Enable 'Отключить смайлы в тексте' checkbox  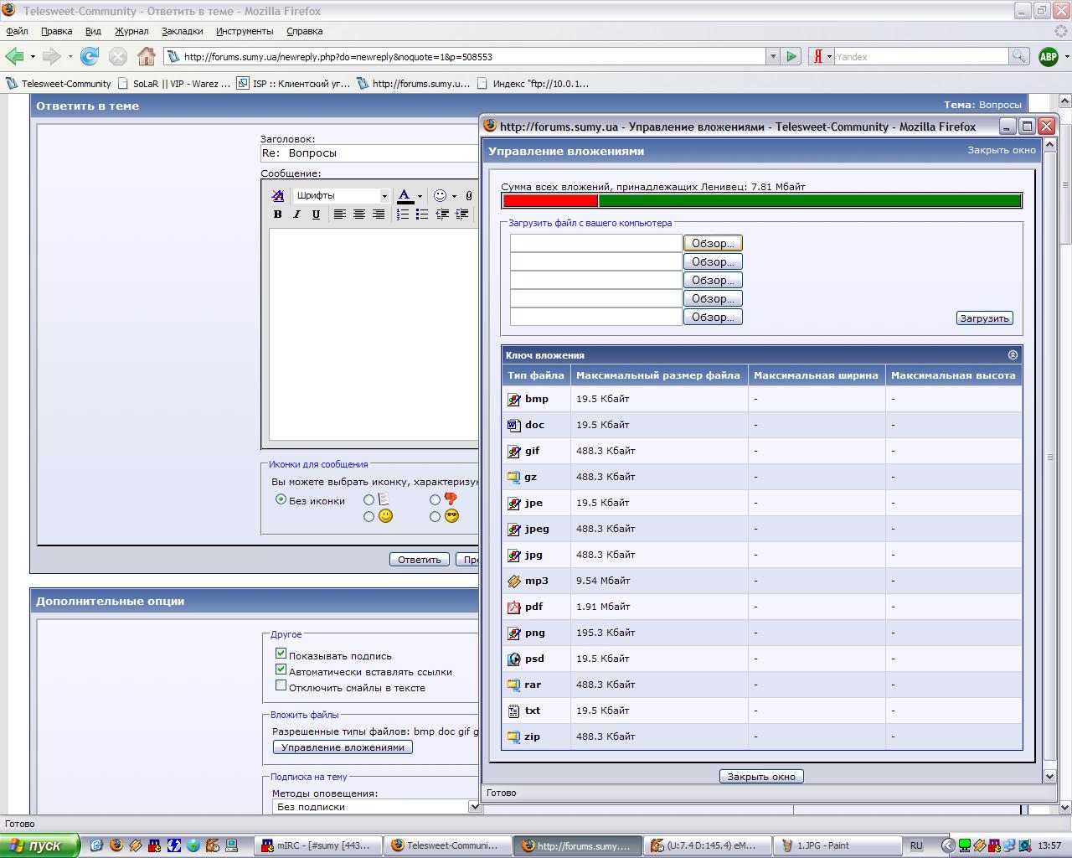pyautogui.click(x=281, y=685)
